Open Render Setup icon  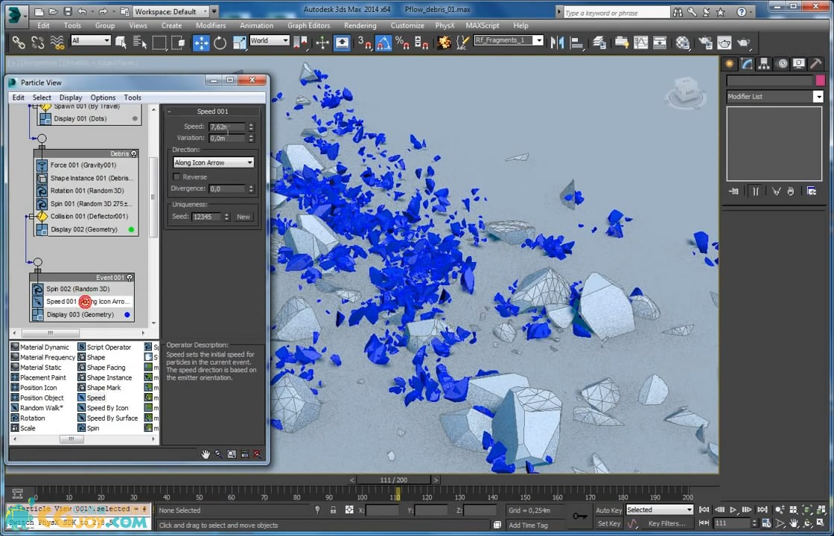705,42
